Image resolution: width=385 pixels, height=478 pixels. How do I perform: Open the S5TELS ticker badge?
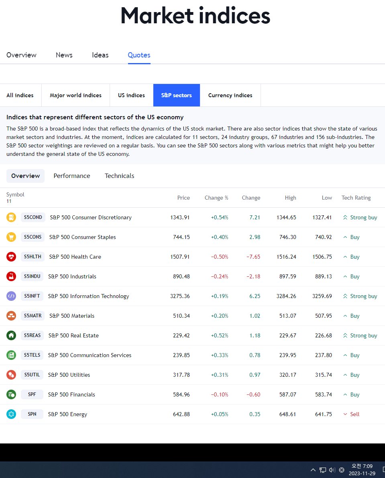[x=32, y=355]
